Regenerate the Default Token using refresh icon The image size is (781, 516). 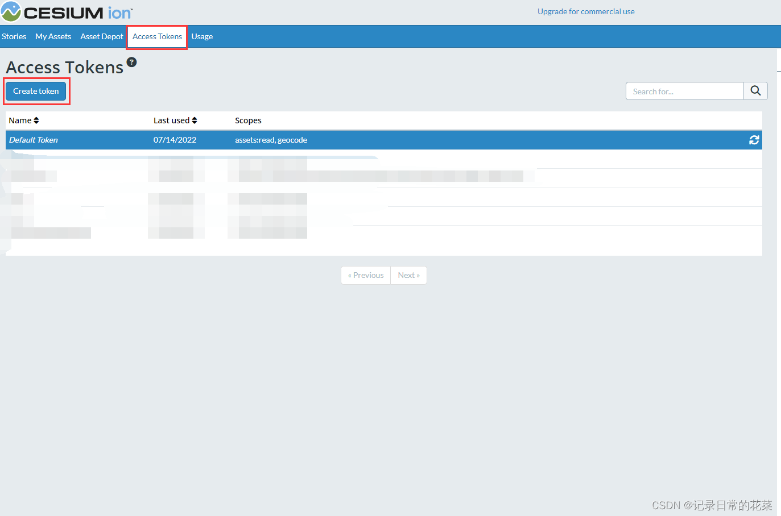click(x=754, y=140)
